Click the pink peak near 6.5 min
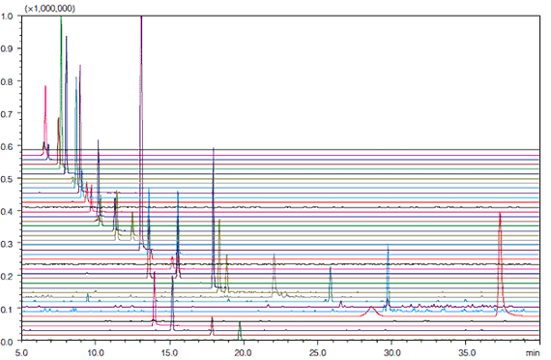Image resolution: width=551 pixels, height=360 pixels. point(45,120)
